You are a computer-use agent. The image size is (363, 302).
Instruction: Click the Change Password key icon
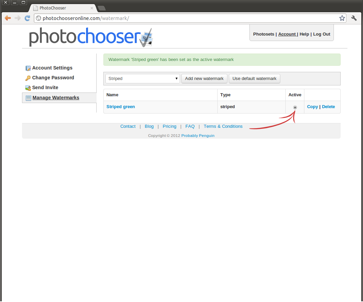(28, 78)
